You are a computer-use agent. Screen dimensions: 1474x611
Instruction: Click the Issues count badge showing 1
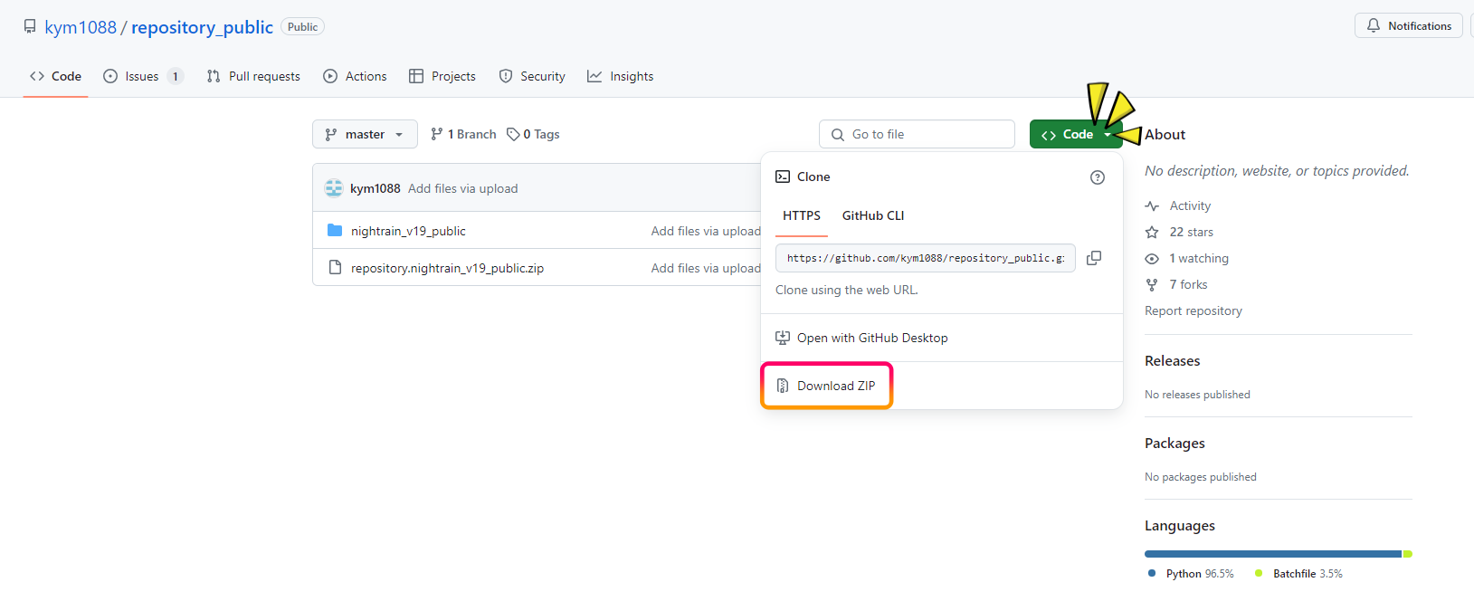(x=176, y=76)
